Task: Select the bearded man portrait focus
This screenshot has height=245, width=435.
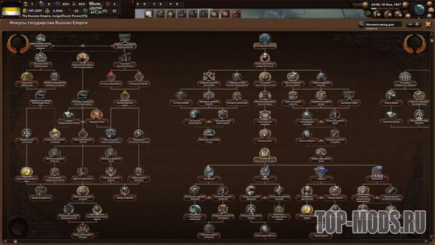Action: coord(264,58)
